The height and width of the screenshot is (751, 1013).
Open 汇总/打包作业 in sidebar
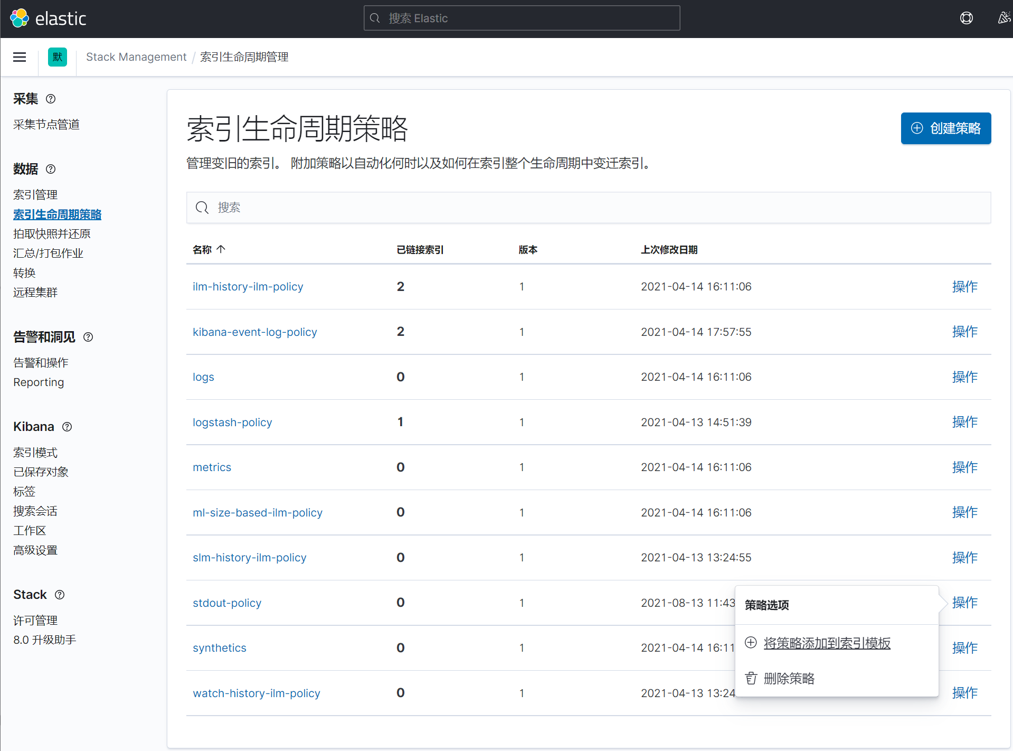(x=48, y=254)
